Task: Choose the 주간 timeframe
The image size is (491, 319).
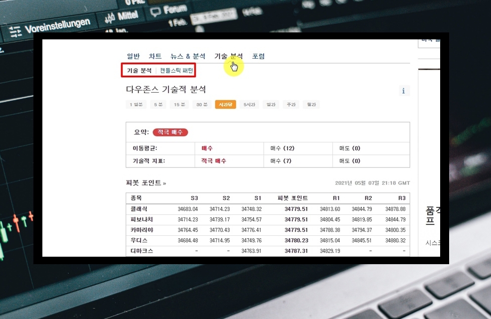Action: [291, 105]
